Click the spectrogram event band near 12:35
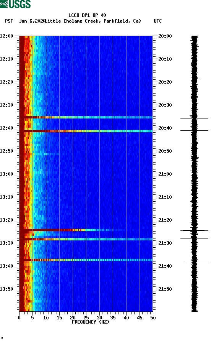 (x=86, y=117)
